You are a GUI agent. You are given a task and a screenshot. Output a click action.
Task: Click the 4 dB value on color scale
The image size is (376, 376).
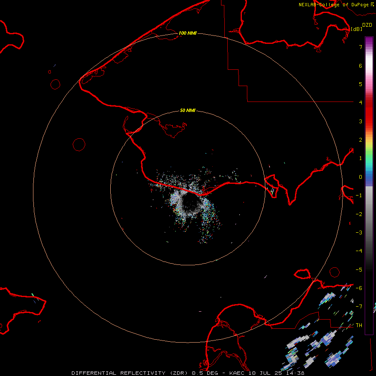point(361,102)
